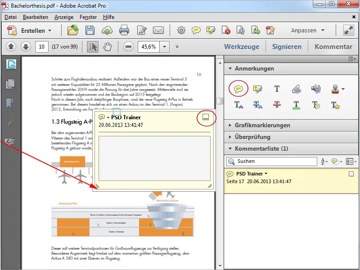The width and height of the screenshot is (360, 270).
Task: Add sticky note from top toolbar
Action: coord(196,30)
